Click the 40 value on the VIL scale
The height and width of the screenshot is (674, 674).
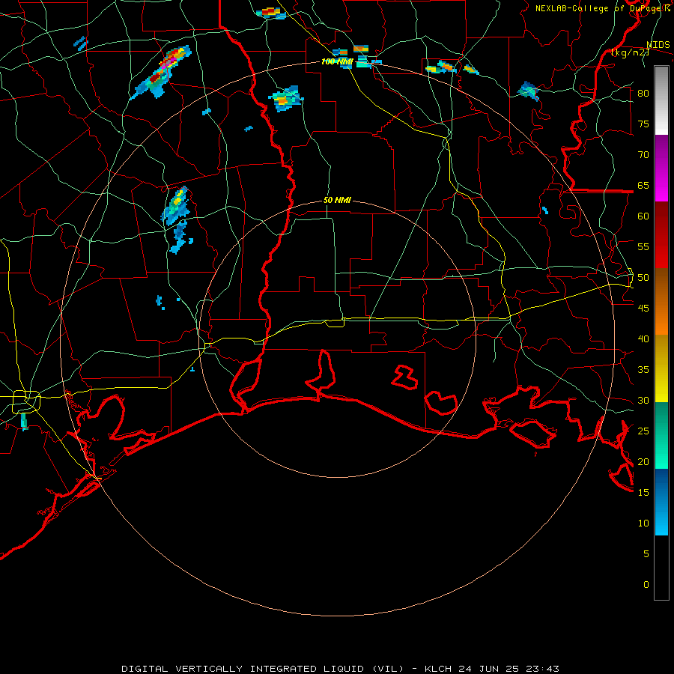(x=643, y=338)
